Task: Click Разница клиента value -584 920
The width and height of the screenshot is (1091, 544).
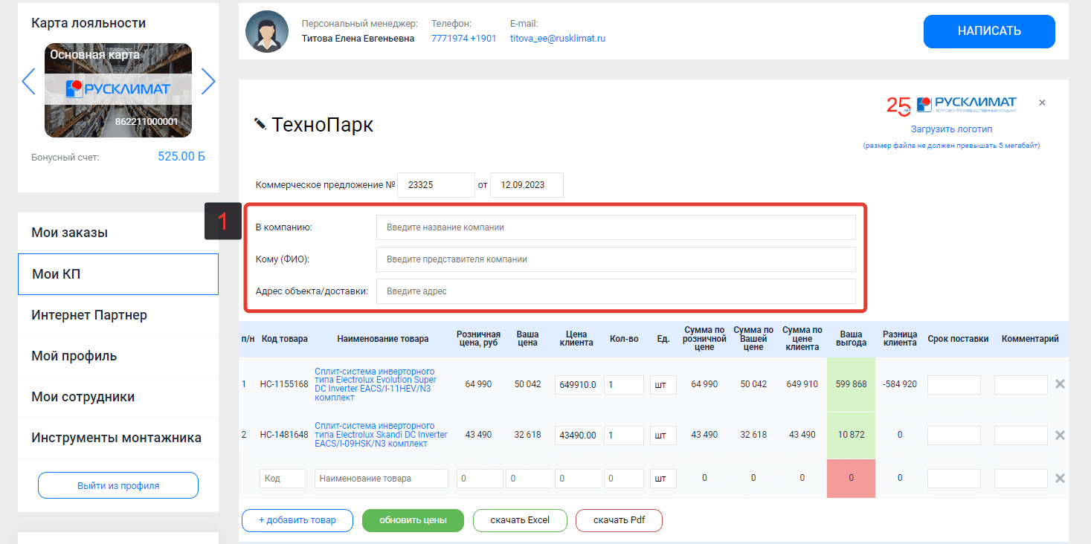Action: coord(900,384)
